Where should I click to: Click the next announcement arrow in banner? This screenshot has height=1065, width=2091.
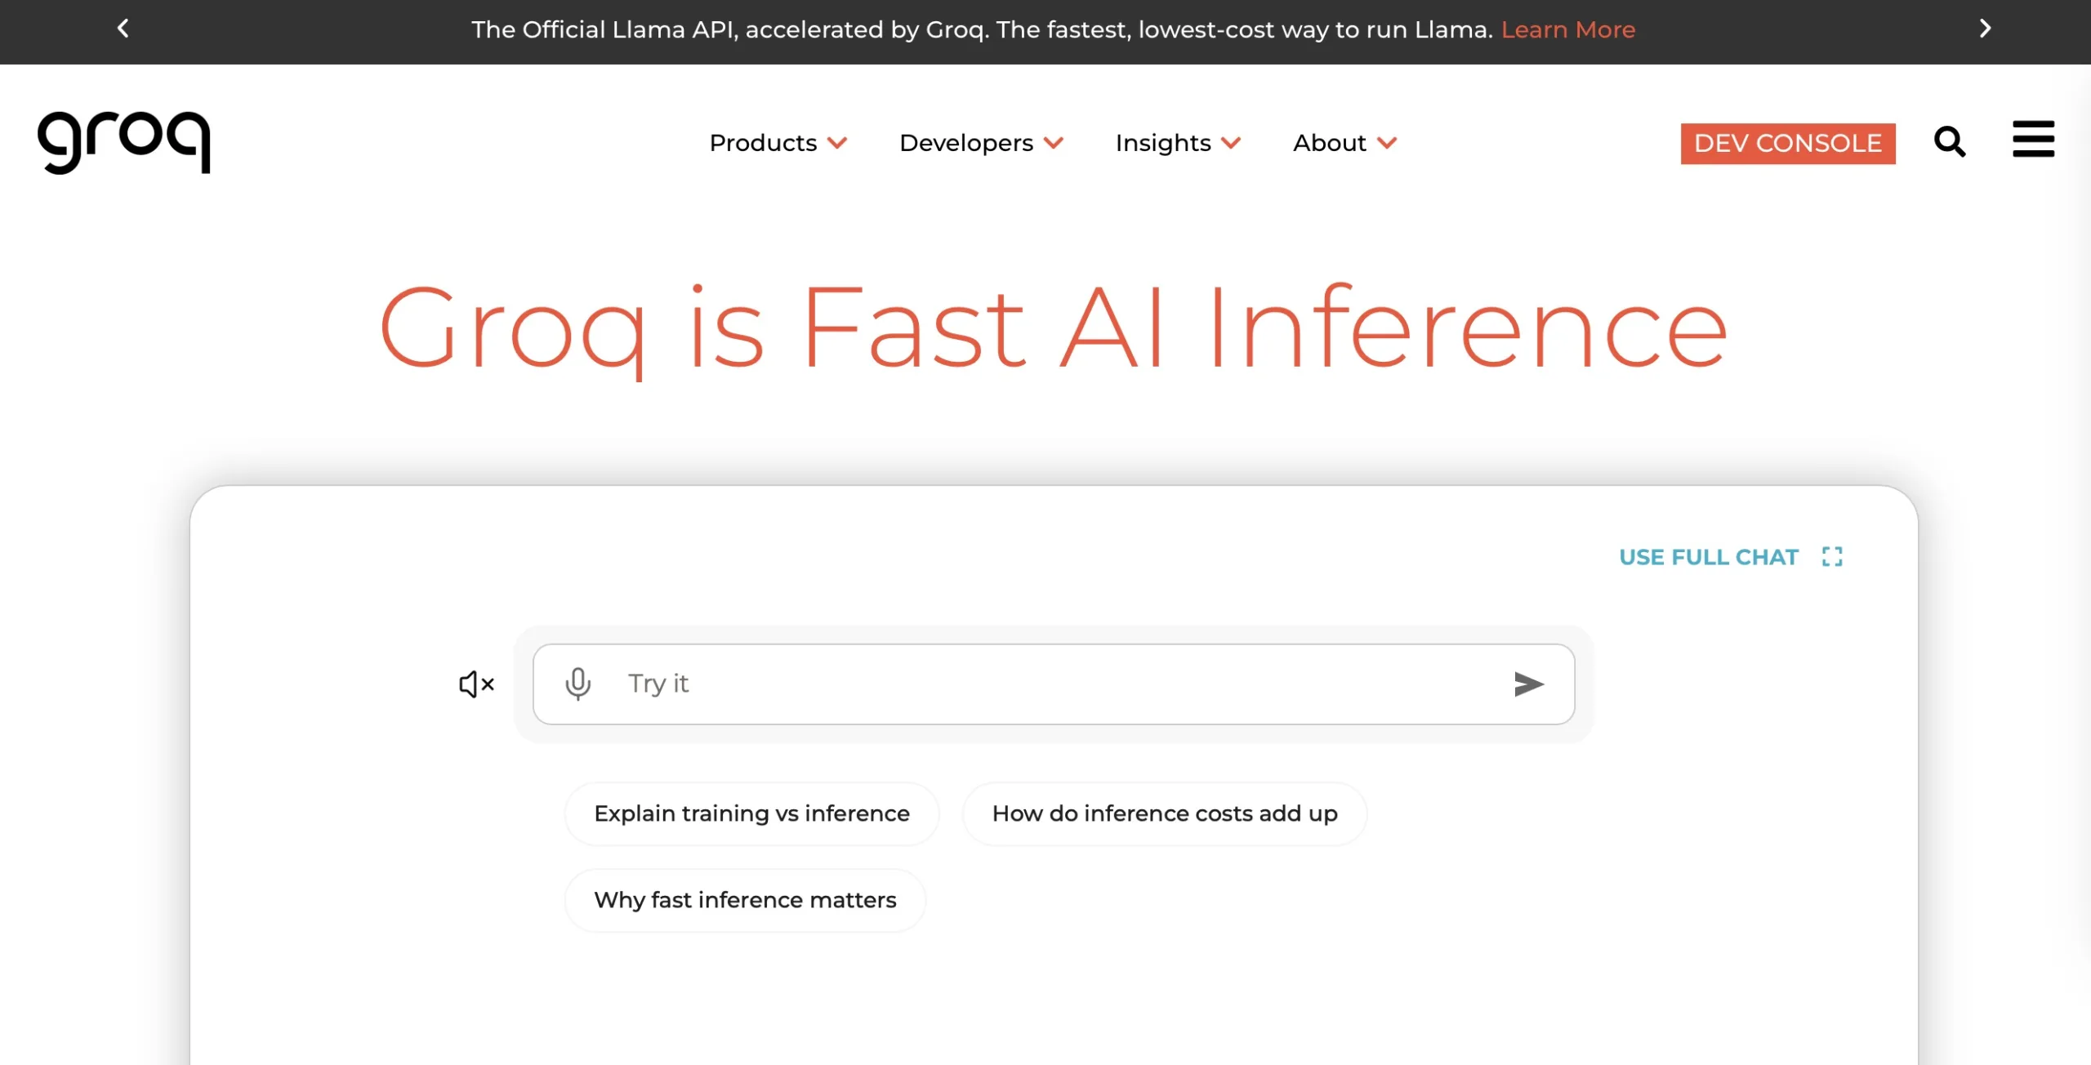pos(1986,29)
